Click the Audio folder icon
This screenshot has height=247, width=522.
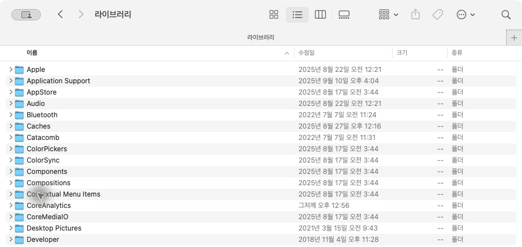coord(19,104)
